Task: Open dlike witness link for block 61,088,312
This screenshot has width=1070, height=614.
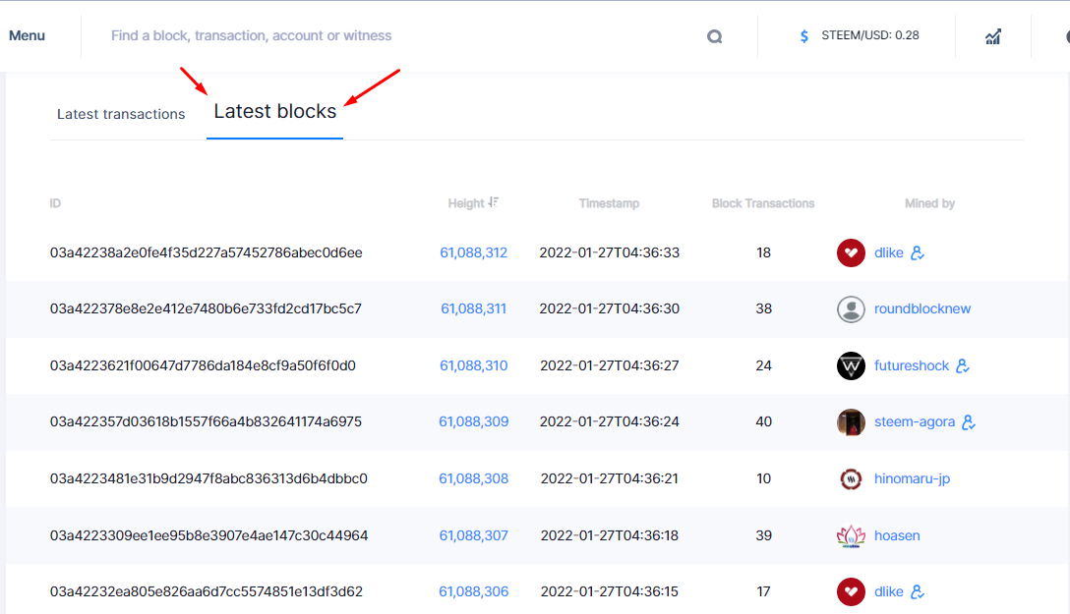Action: click(x=888, y=252)
